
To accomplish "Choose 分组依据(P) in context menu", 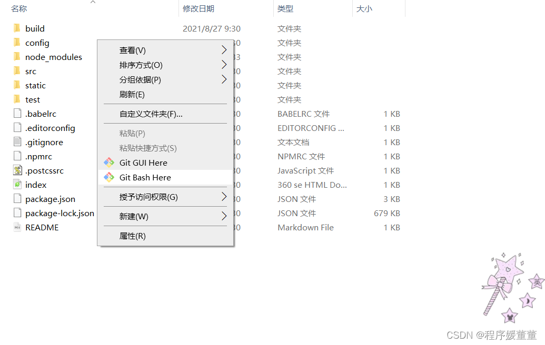I will (165, 79).
